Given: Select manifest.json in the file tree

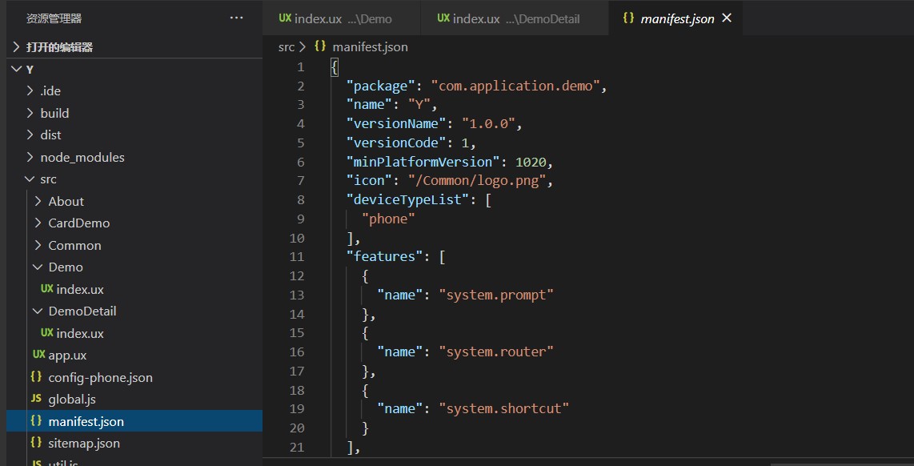Looking at the screenshot, I should pyautogui.click(x=134, y=421).
